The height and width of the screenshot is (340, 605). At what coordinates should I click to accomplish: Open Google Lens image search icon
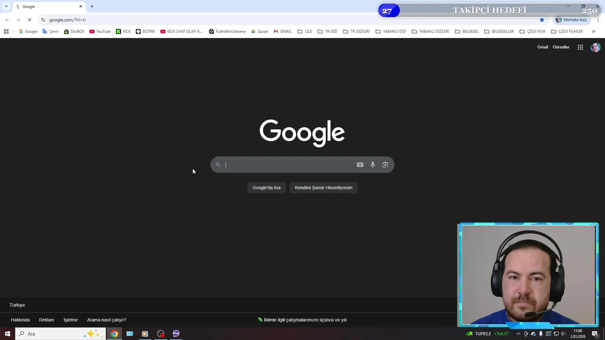385,165
